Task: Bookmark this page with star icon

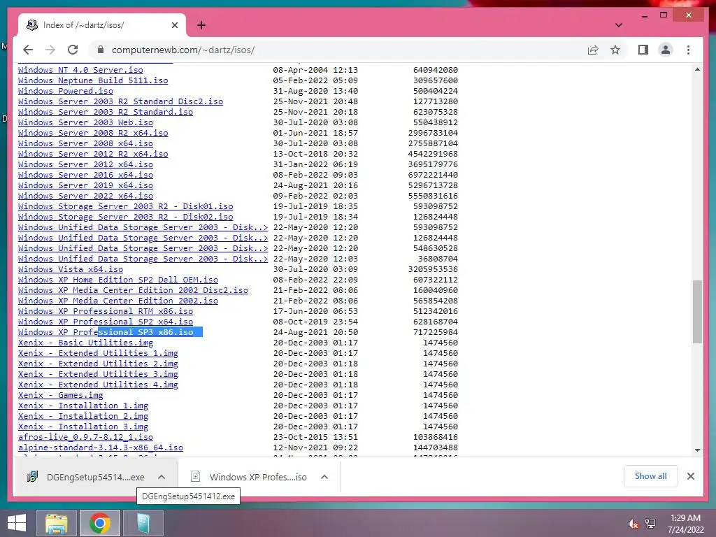Action: tap(615, 50)
